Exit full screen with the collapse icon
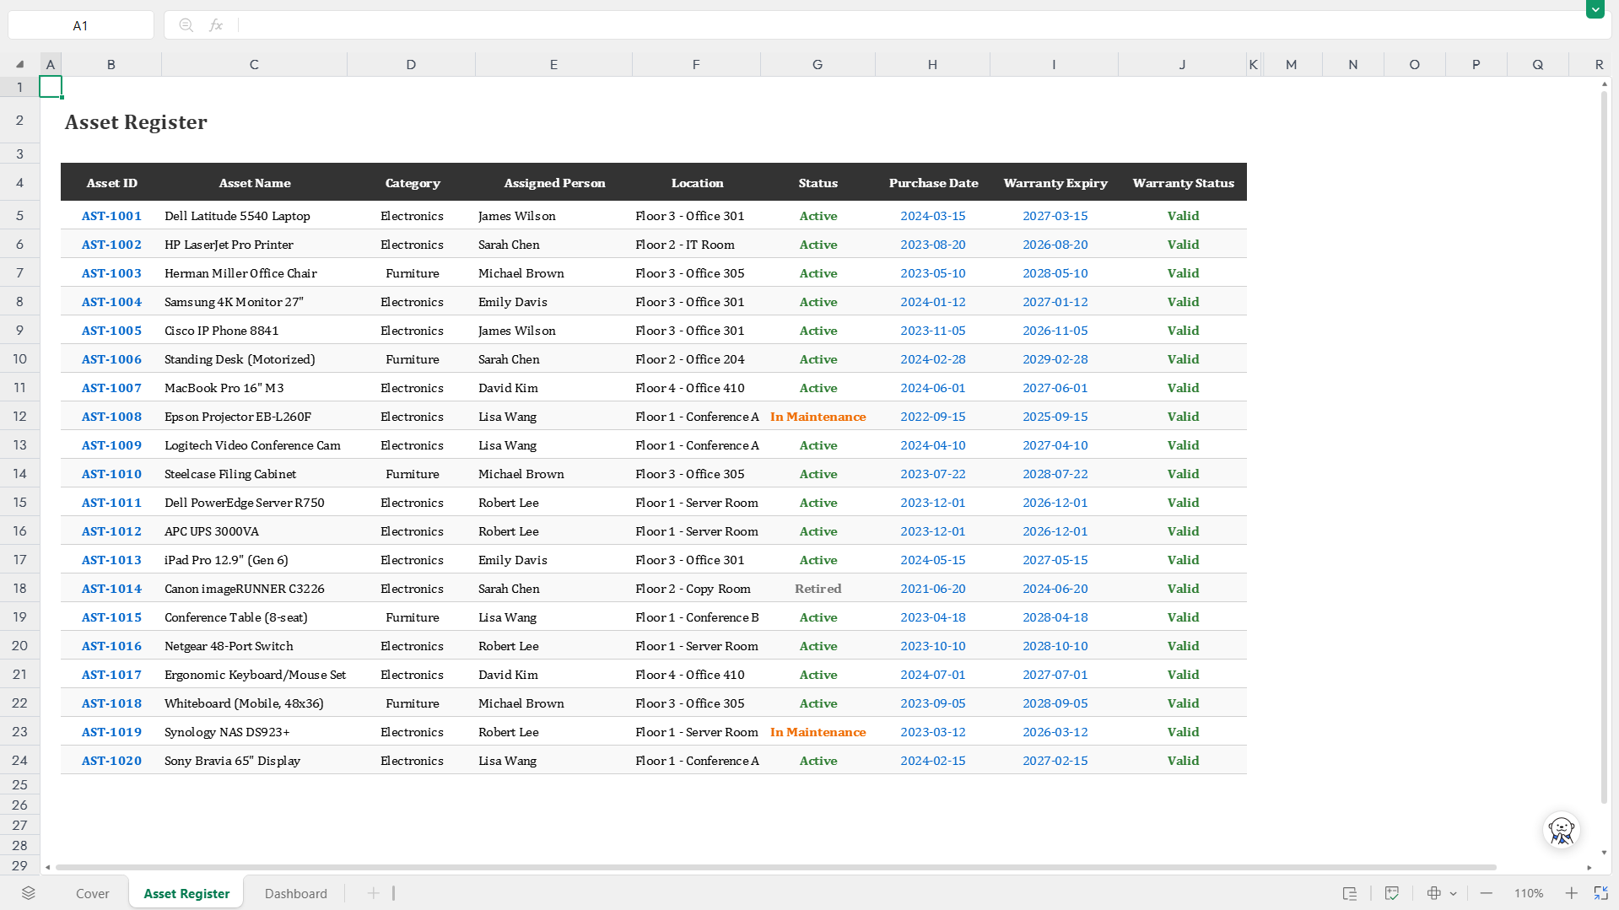This screenshot has width=1619, height=910. tap(1600, 893)
